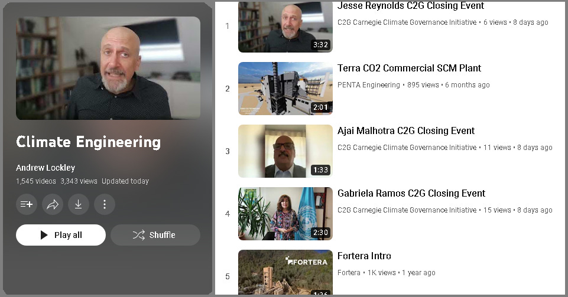
Task: Click the share playlist arrow icon
Action: (x=53, y=204)
